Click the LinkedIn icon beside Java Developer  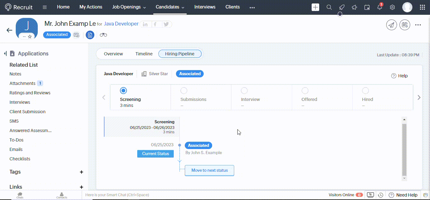pos(145,24)
